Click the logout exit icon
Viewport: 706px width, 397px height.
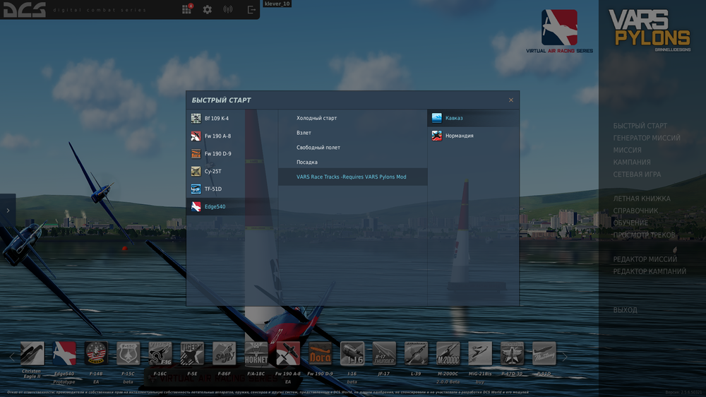tap(251, 9)
